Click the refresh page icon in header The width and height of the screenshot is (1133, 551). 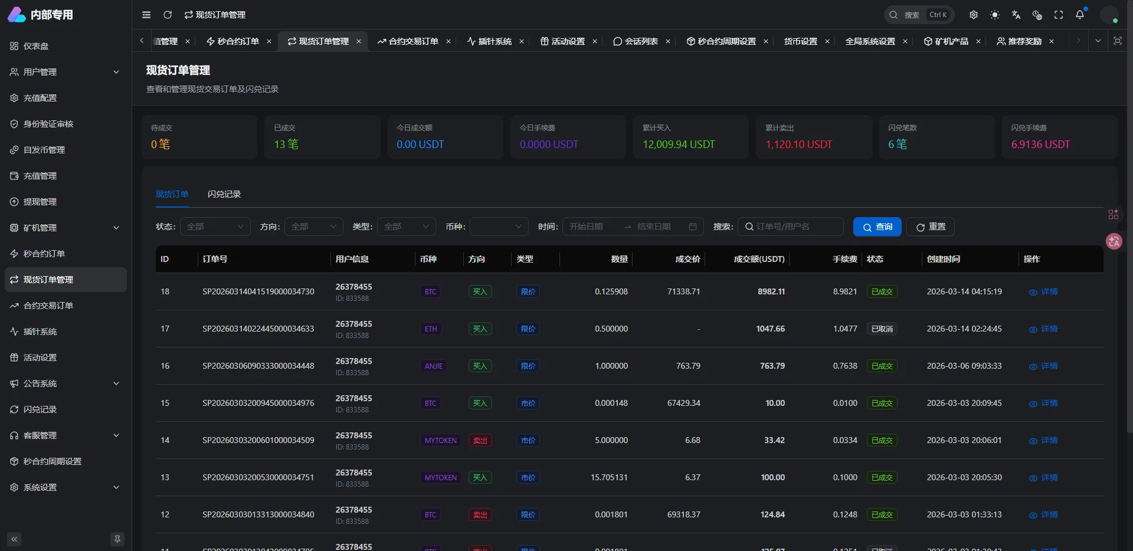168,15
